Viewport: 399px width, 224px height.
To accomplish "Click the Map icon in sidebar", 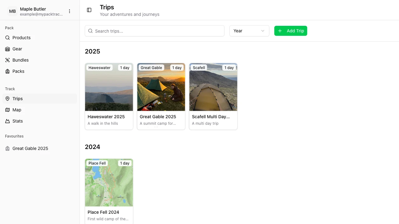I will [7, 110].
